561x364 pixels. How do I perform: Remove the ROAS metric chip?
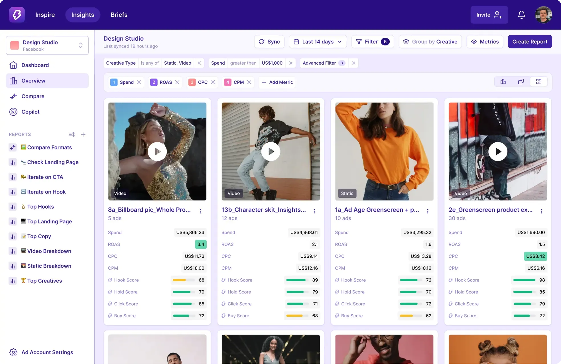tap(177, 82)
